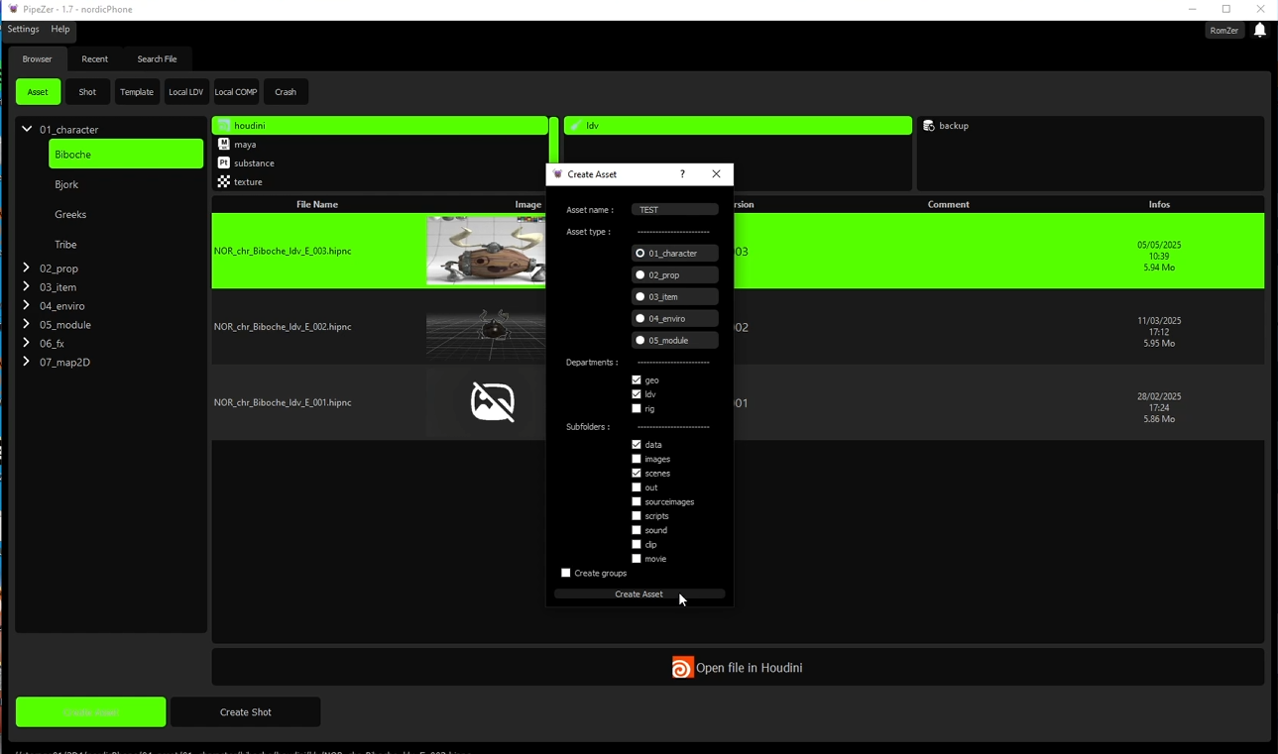This screenshot has height=754, width=1278.
Task: Expand the 02_prop tree folder
Action: pyautogui.click(x=27, y=269)
